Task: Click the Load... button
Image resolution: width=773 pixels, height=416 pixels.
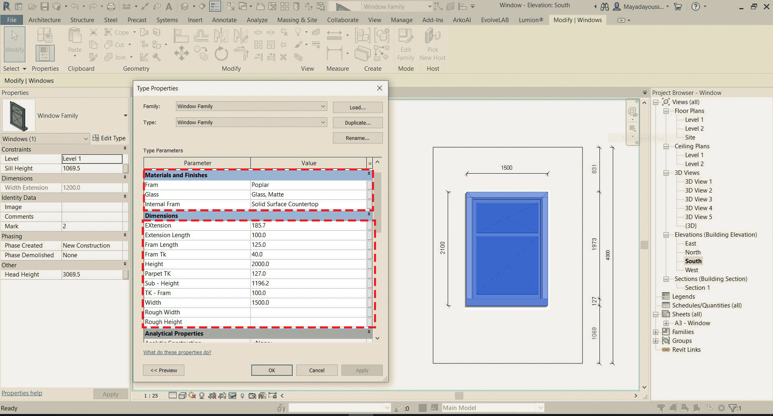Action: [x=358, y=107]
